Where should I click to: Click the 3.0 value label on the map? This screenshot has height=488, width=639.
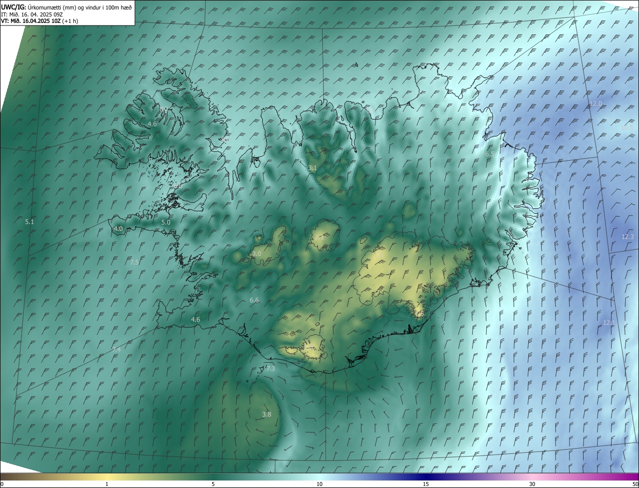[x=257, y=254]
